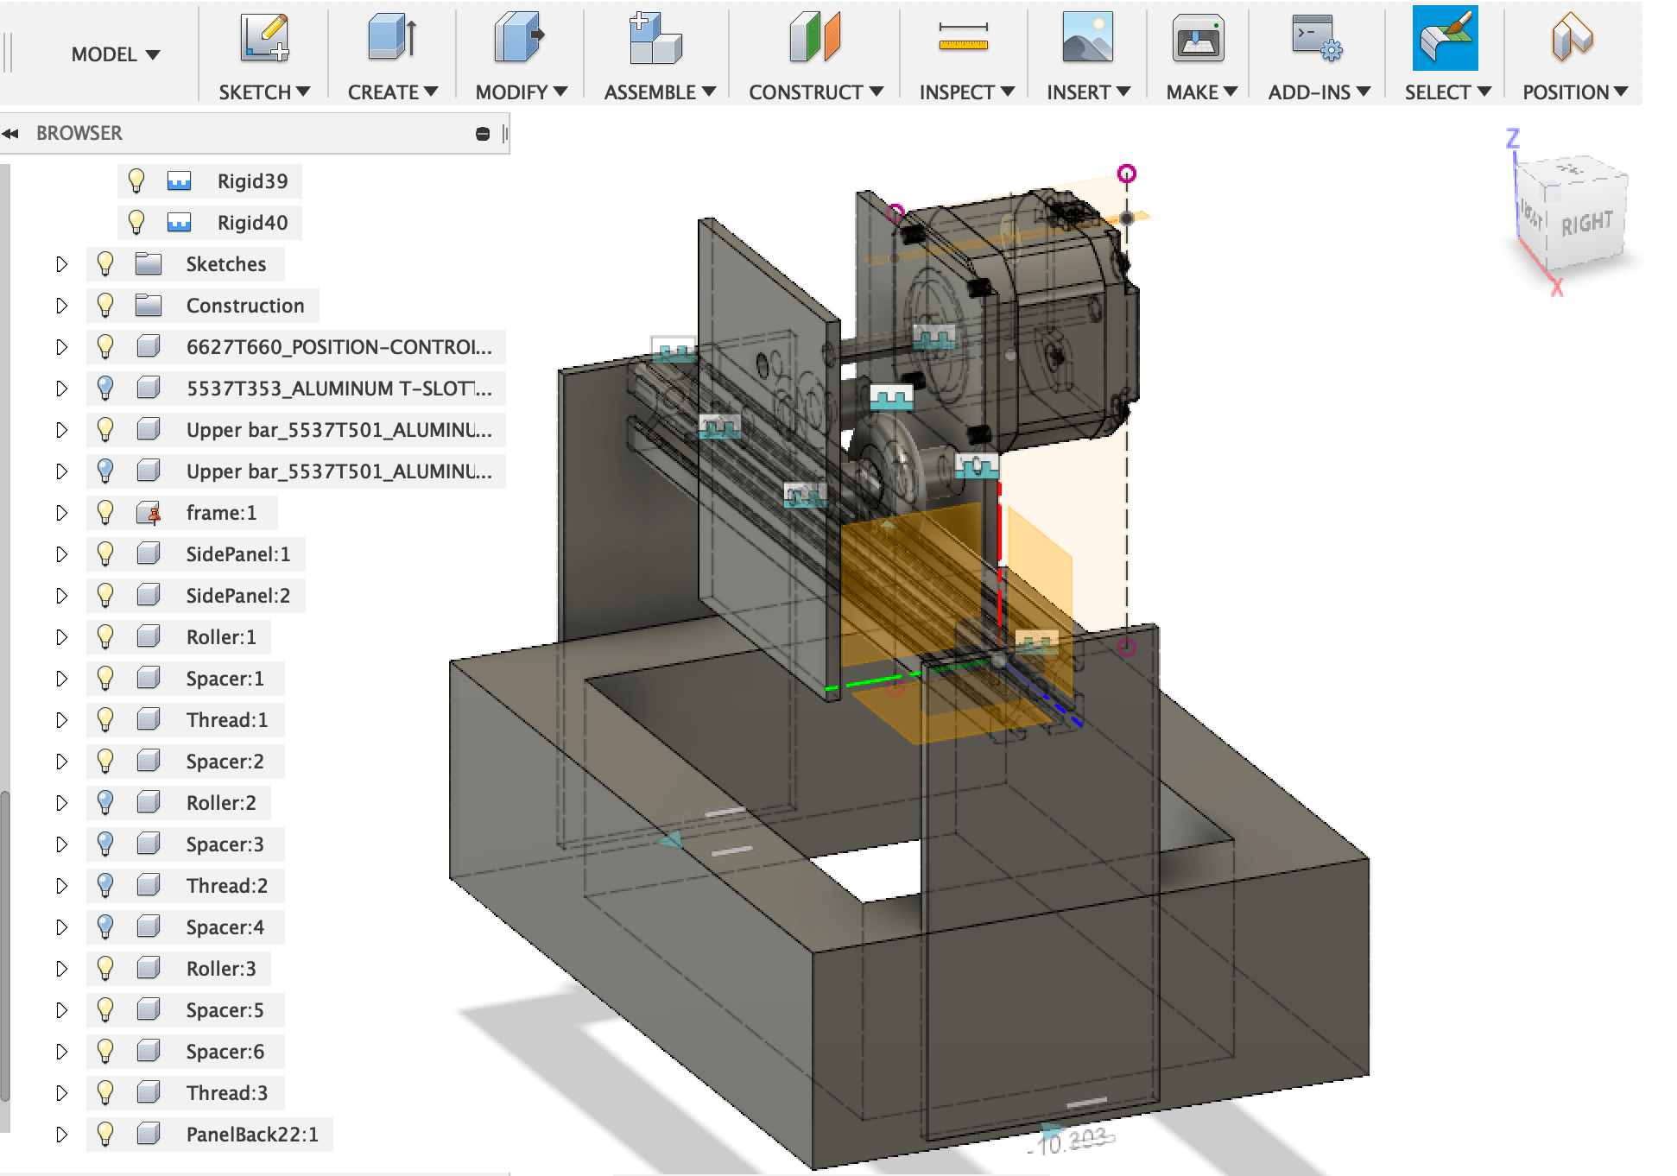Click the New Component icon under ASSEMBLE

pos(655,39)
